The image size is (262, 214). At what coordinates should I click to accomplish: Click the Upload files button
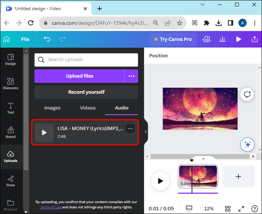[79, 76]
